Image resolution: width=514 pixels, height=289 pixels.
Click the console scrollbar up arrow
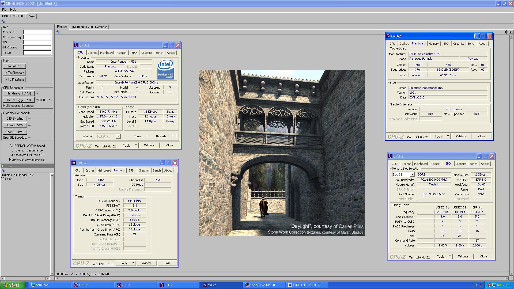pos(52,175)
